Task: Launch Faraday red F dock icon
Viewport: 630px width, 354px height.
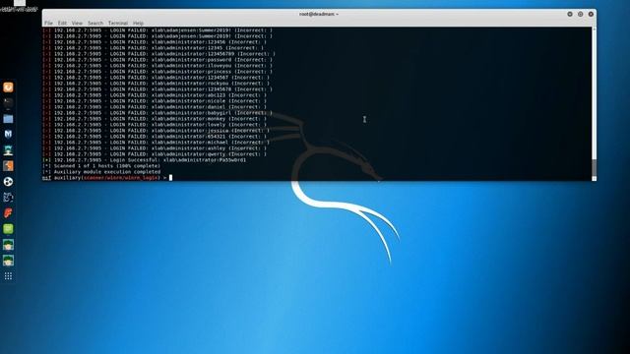Action: point(8,212)
